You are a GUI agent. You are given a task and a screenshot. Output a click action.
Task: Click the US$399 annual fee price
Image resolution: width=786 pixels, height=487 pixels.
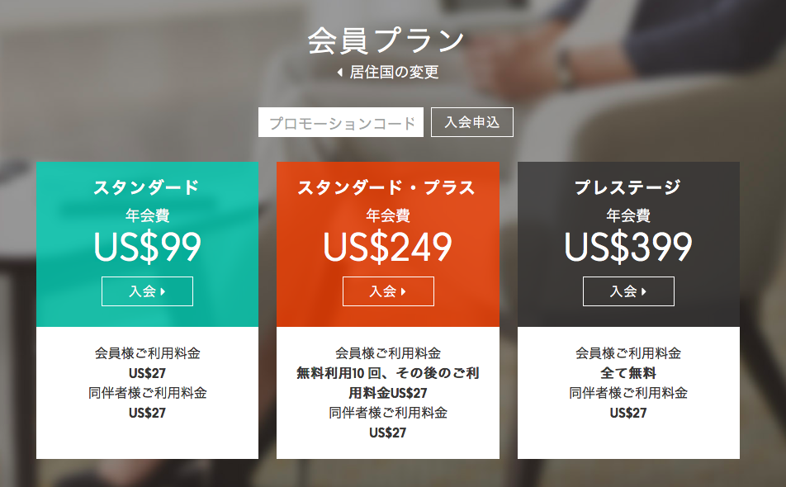tap(628, 247)
